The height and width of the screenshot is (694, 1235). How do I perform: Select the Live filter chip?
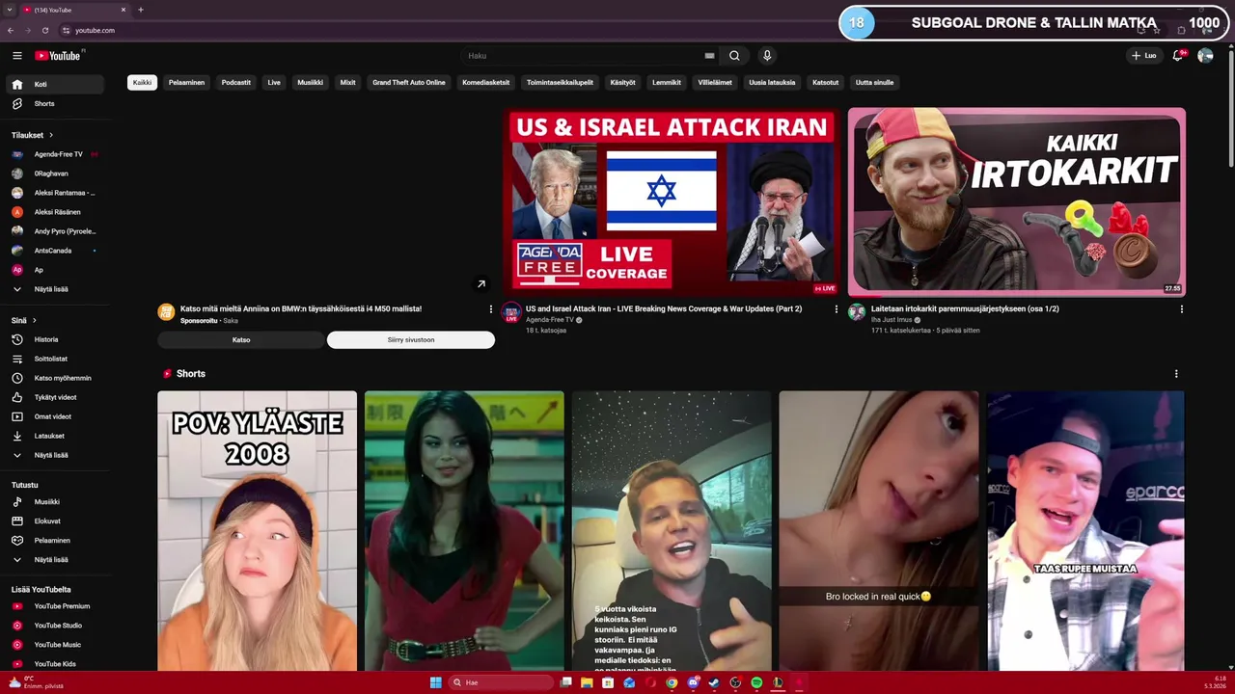pyautogui.click(x=274, y=83)
